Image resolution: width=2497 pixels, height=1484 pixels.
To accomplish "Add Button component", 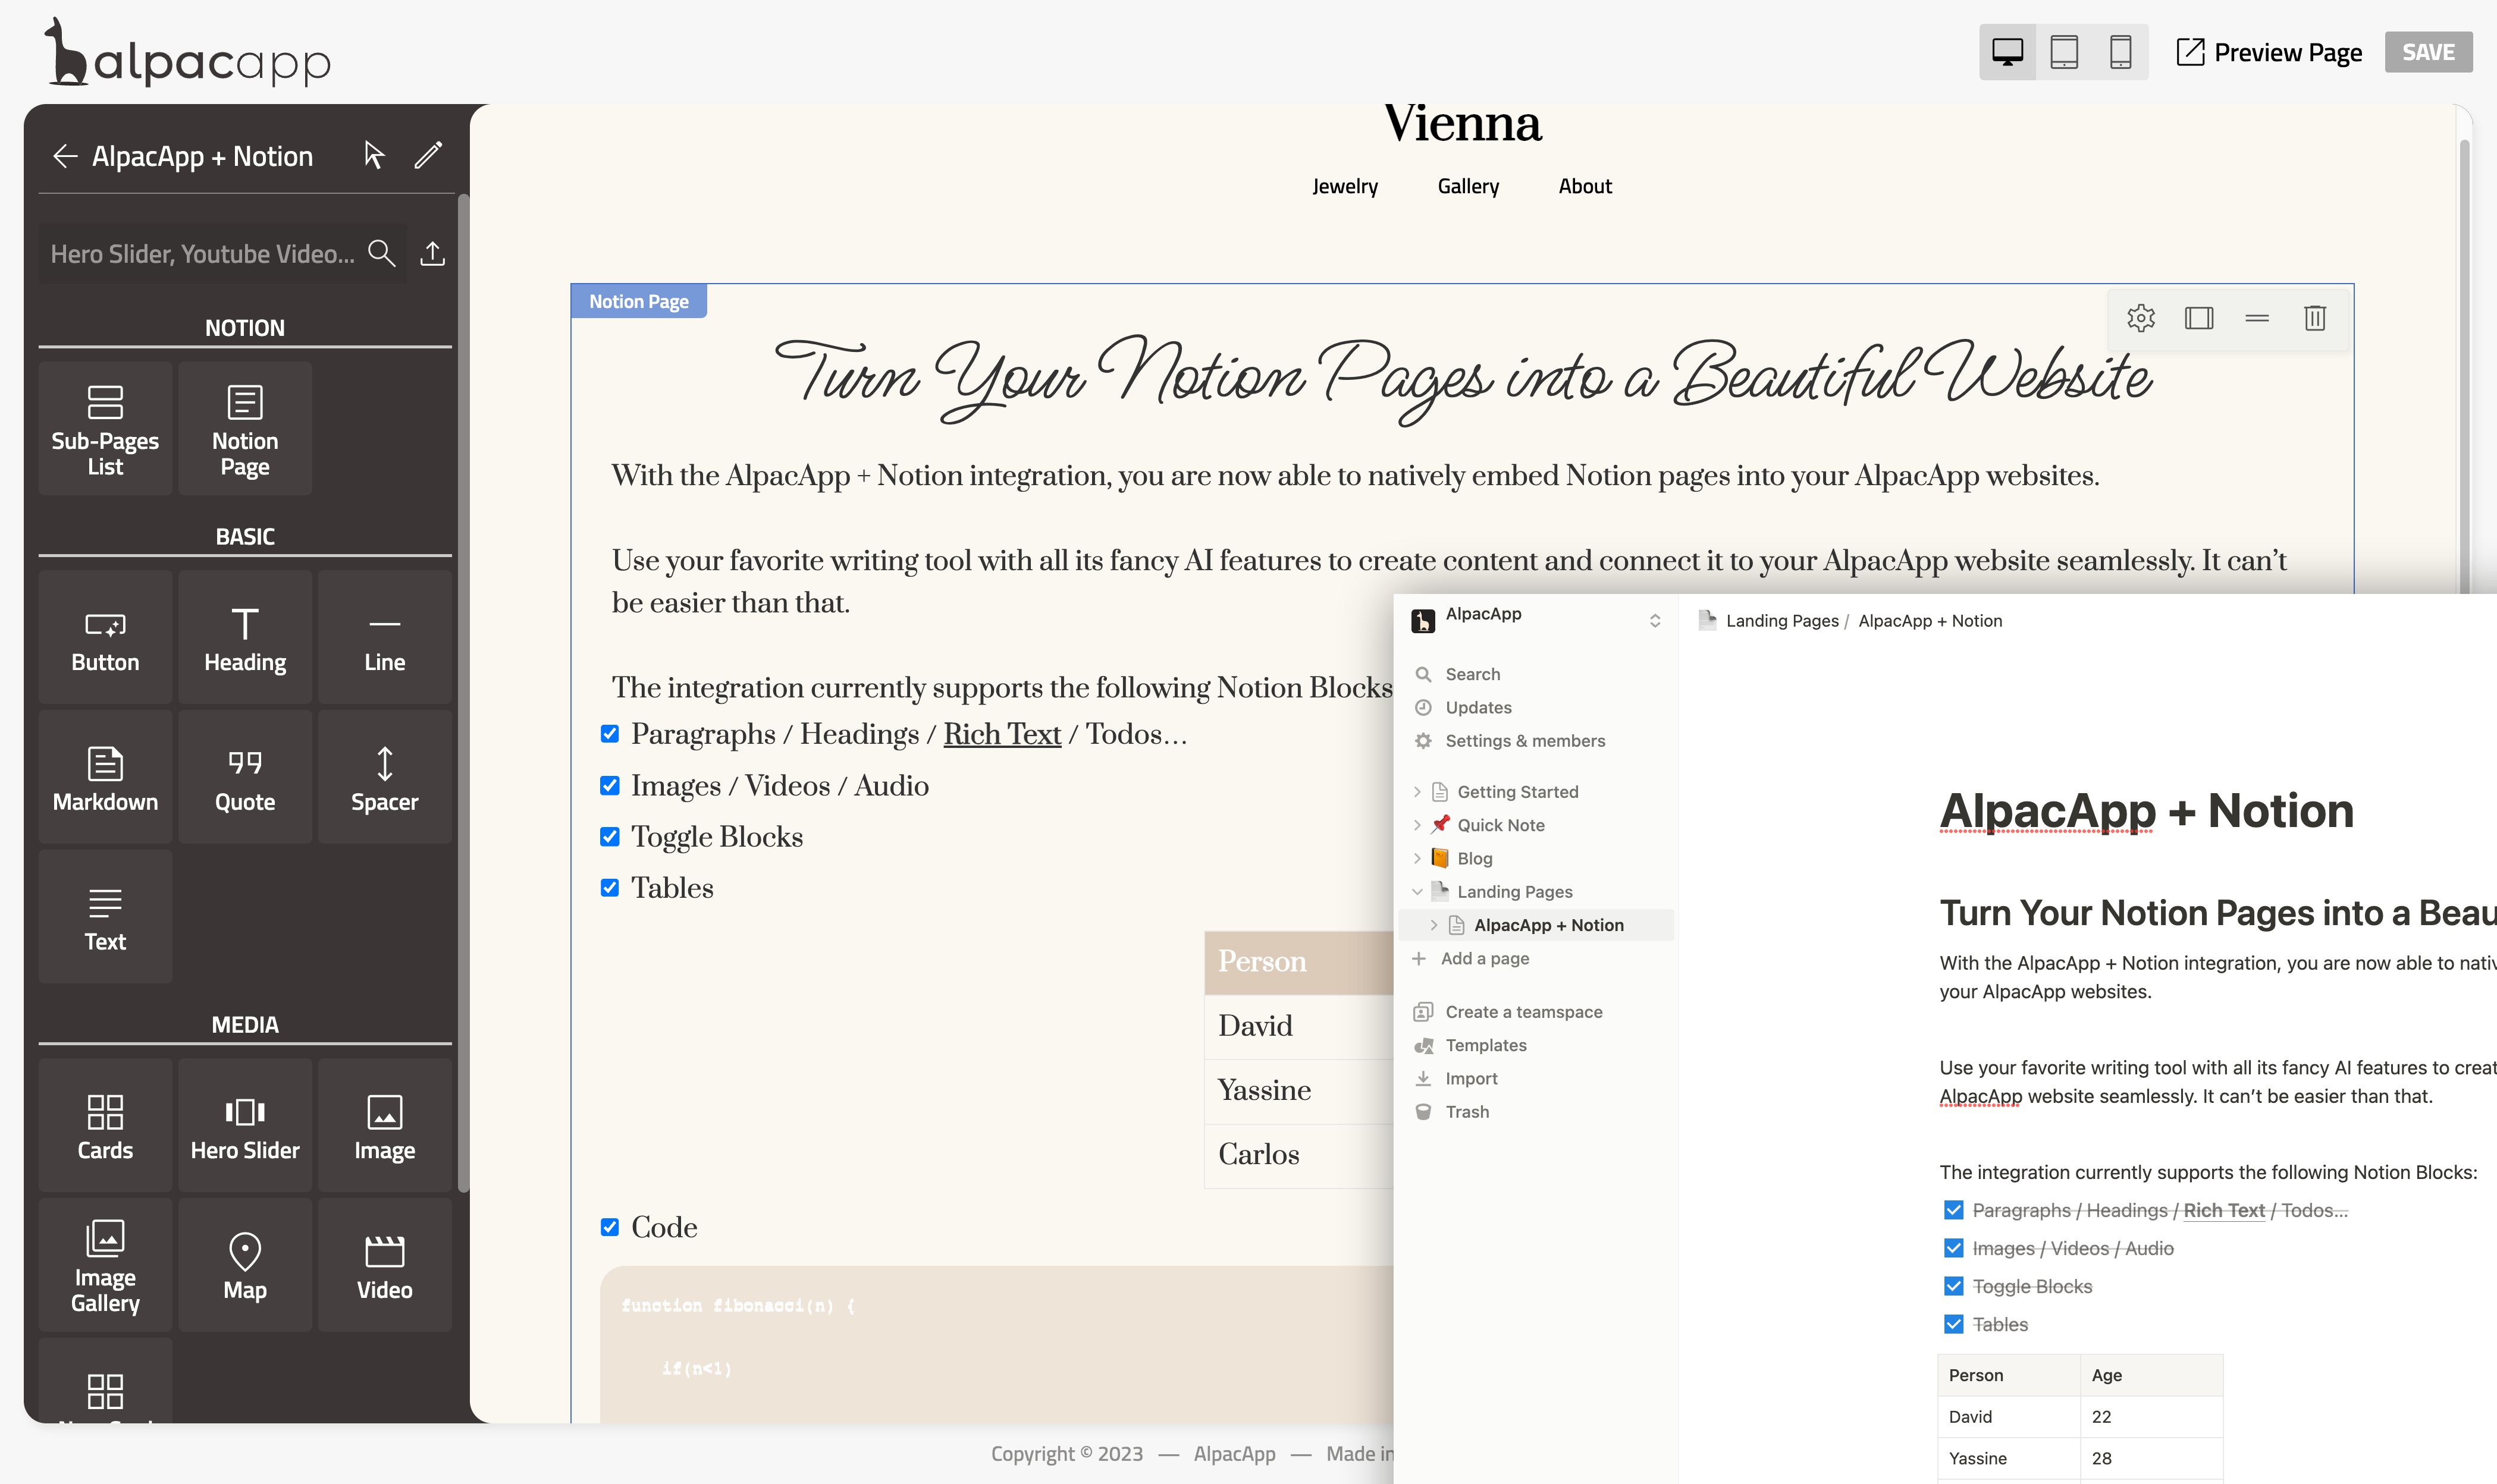I will tap(105, 637).
